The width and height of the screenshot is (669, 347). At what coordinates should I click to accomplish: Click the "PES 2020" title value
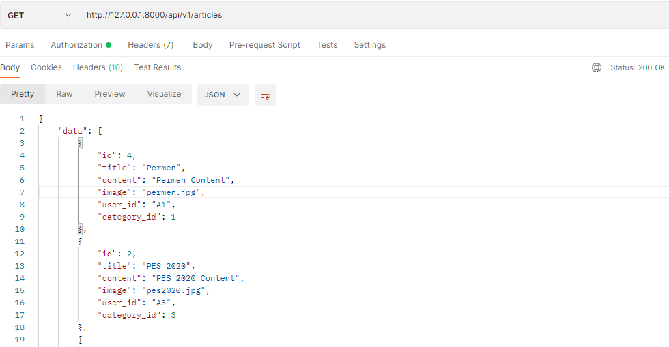pyautogui.click(x=166, y=266)
